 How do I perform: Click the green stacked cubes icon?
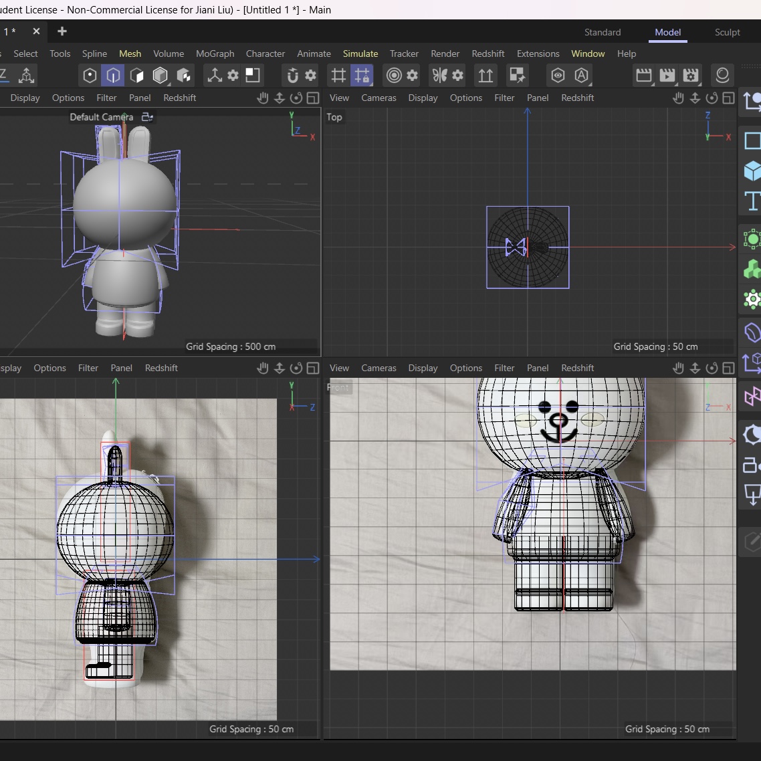click(x=752, y=269)
